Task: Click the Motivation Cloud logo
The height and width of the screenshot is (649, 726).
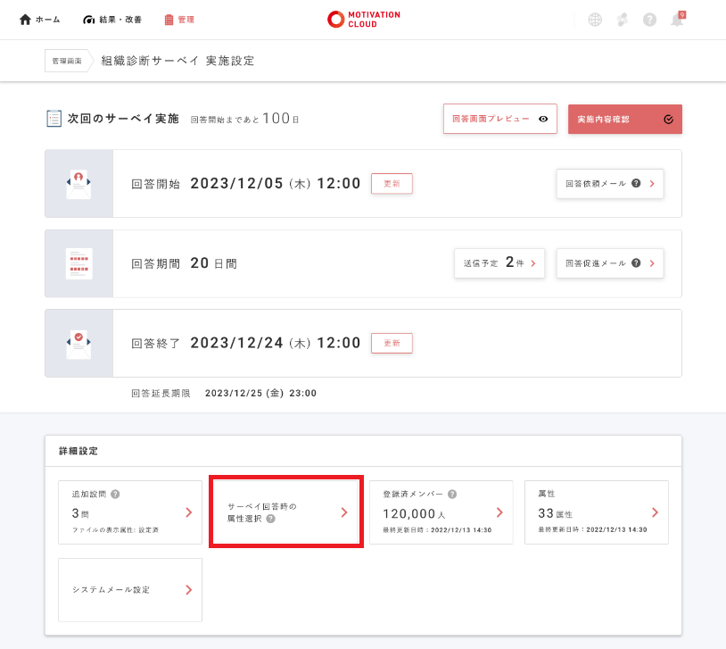Action: tap(363, 20)
